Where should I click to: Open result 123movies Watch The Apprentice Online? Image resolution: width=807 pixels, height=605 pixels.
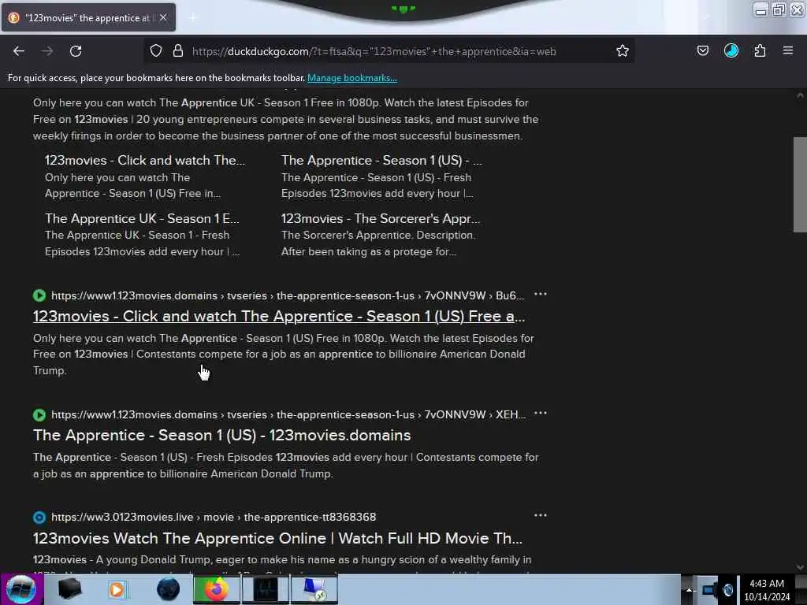point(277,538)
